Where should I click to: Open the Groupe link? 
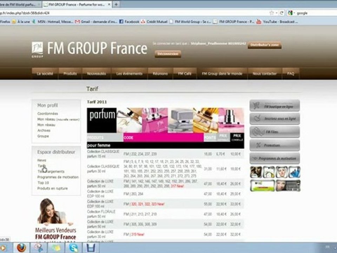click(43, 136)
